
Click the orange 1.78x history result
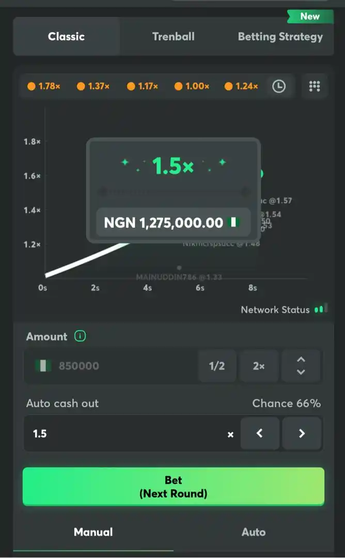(44, 86)
